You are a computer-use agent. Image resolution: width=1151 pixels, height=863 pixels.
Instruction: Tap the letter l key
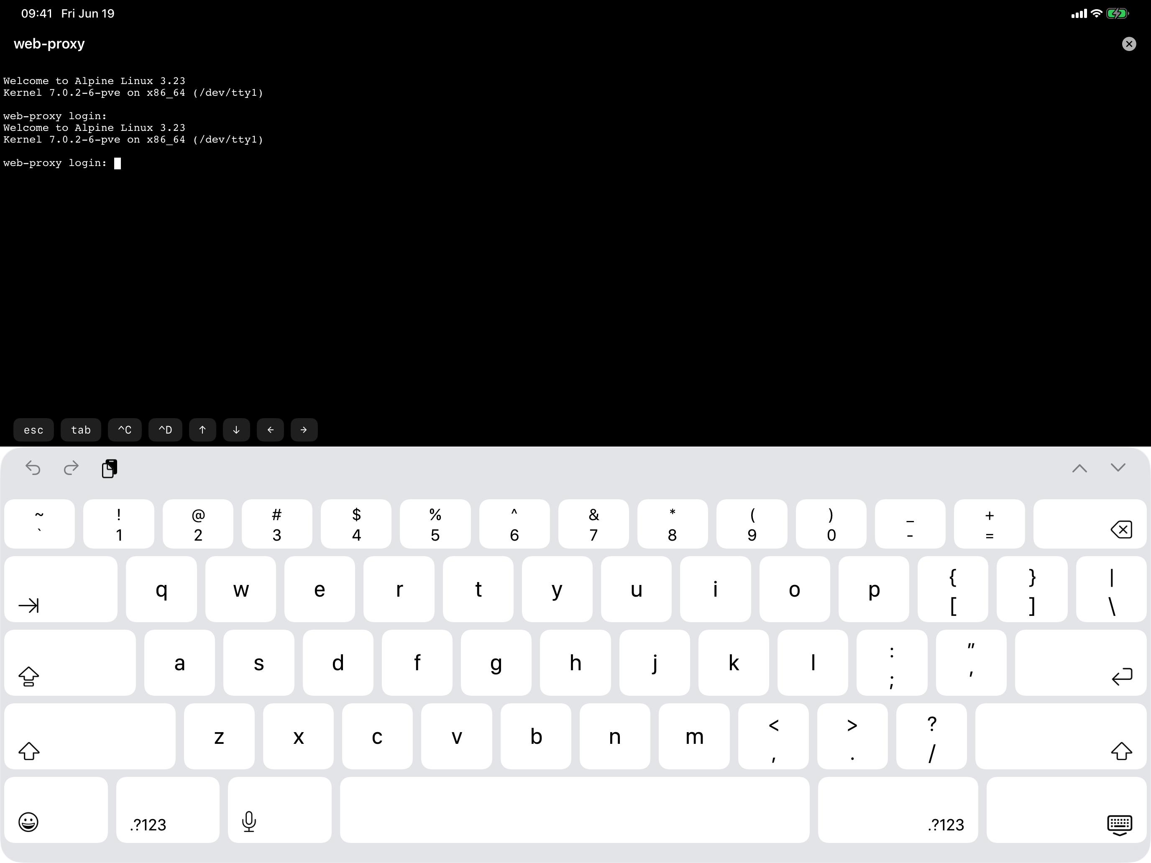click(812, 662)
